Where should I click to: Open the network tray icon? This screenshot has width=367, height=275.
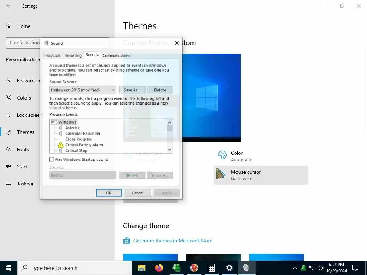(x=312, y=268)
